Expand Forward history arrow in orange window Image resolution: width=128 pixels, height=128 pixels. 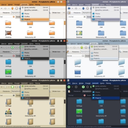(9, 8)
